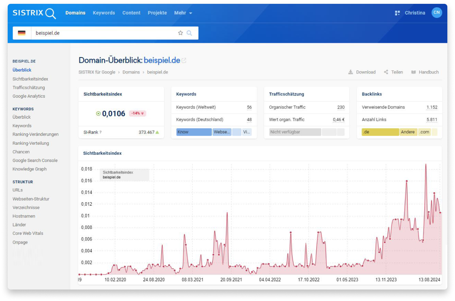
Task: Click the beispiel.de breadcrumb entry
Action: (157, 72)
